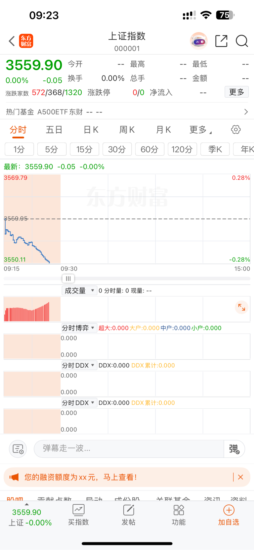
Task: Open search with magnifier icon
Action: tap(242, 41)
